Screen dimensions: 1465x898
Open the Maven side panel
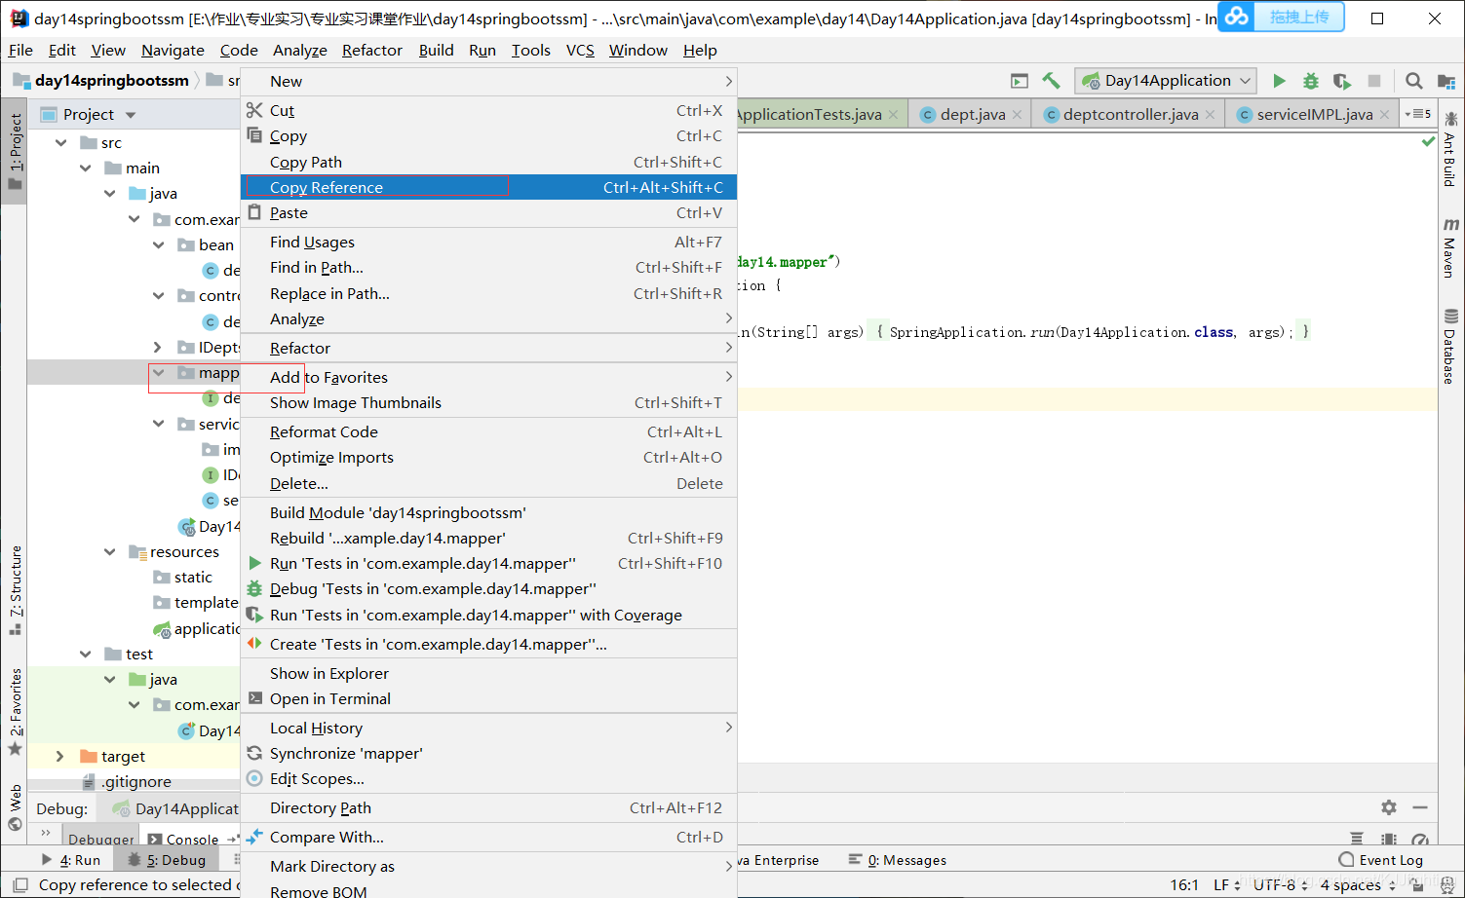coord(1450,247)
